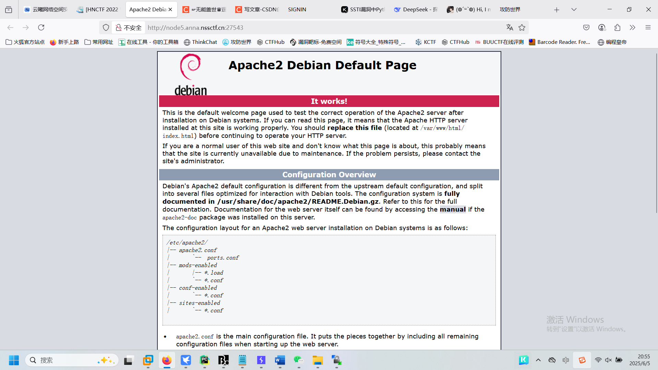Open a new browser tab

[557, 10]
